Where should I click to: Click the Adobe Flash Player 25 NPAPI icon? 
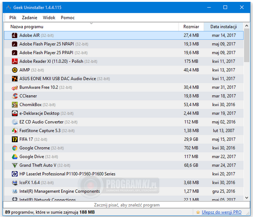(x=14, y=44)
